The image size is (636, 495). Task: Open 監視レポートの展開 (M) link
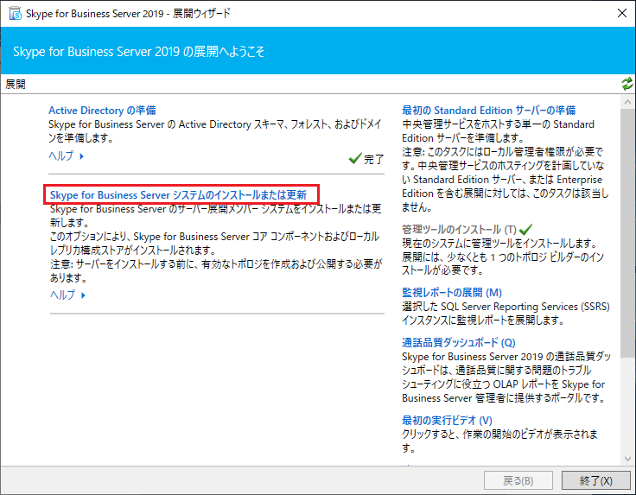(x=452, y=292)
